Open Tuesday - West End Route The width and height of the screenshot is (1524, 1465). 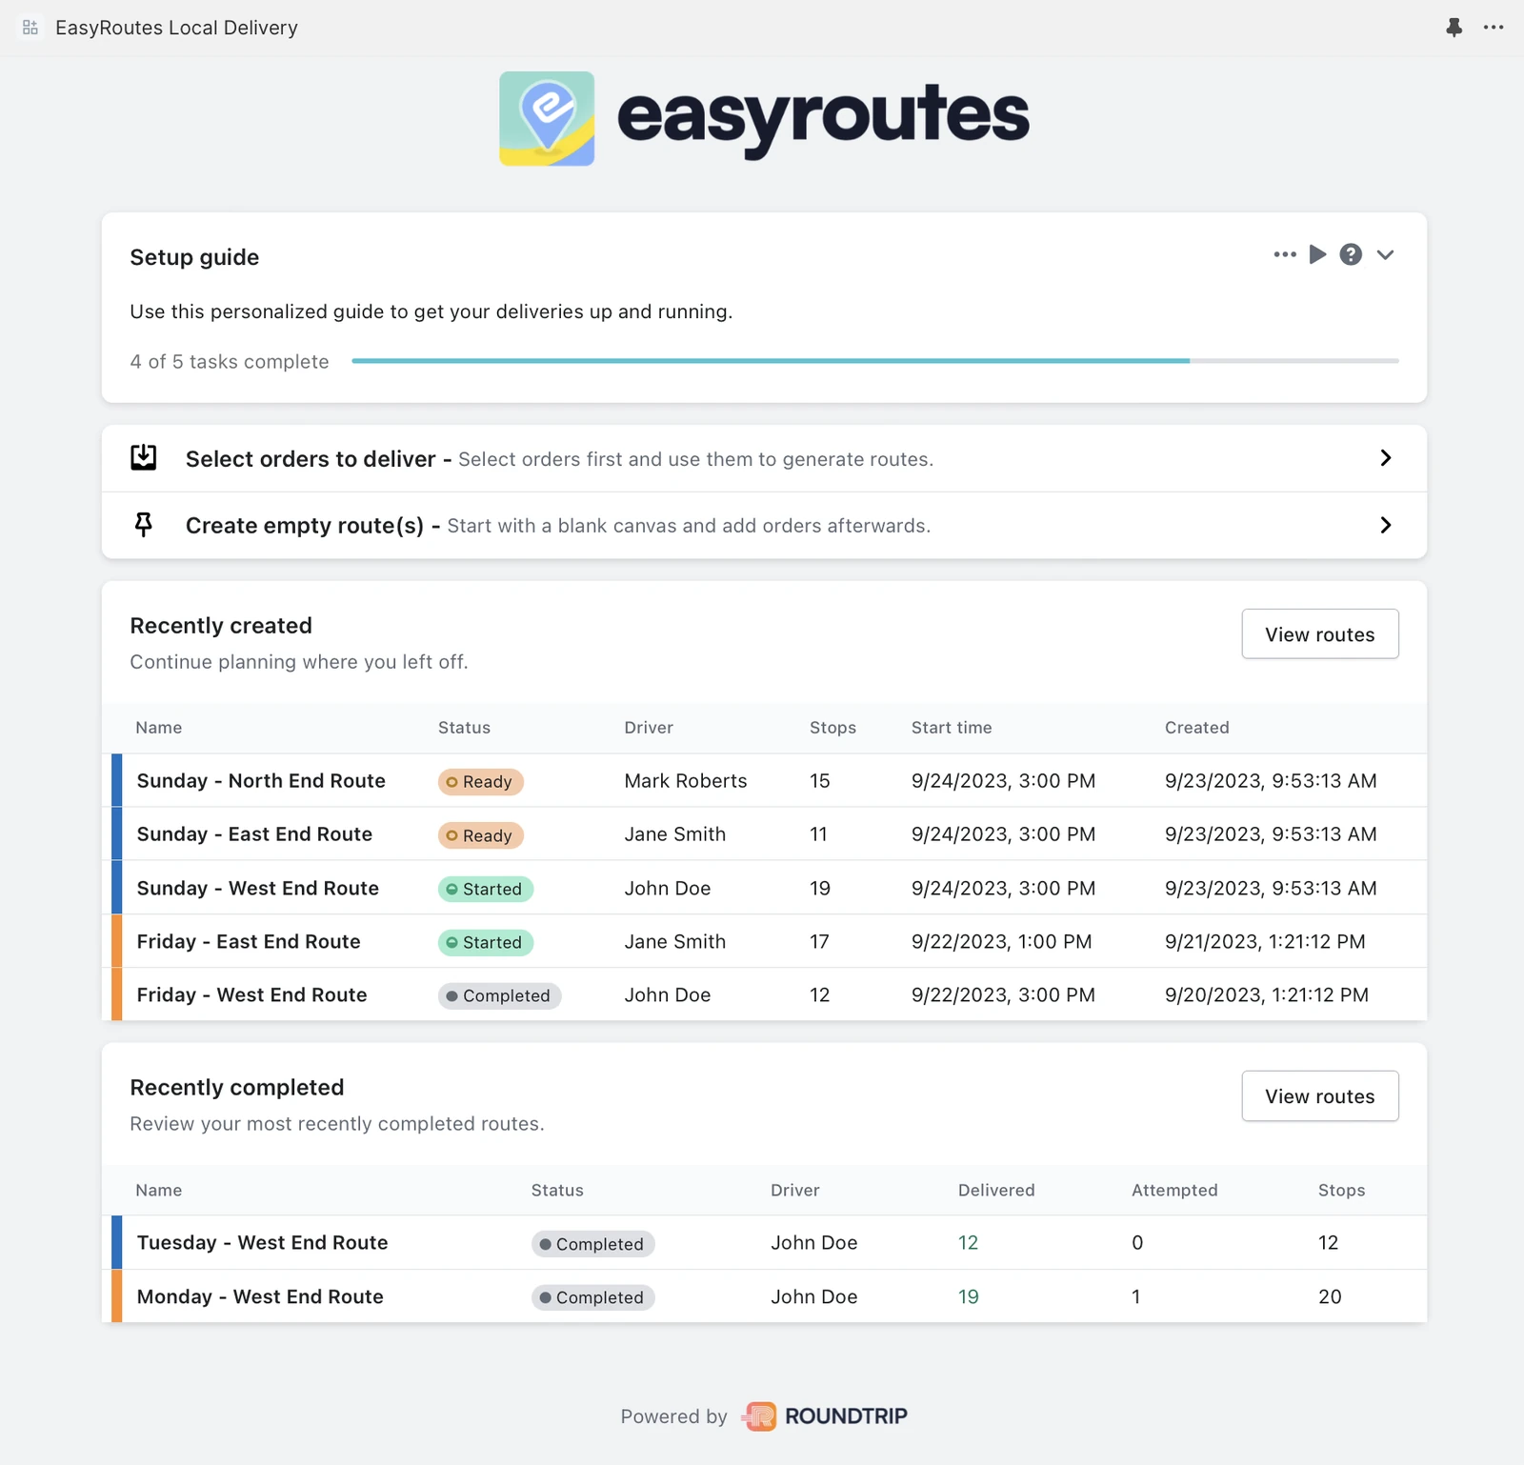(x=263, y=1242)
